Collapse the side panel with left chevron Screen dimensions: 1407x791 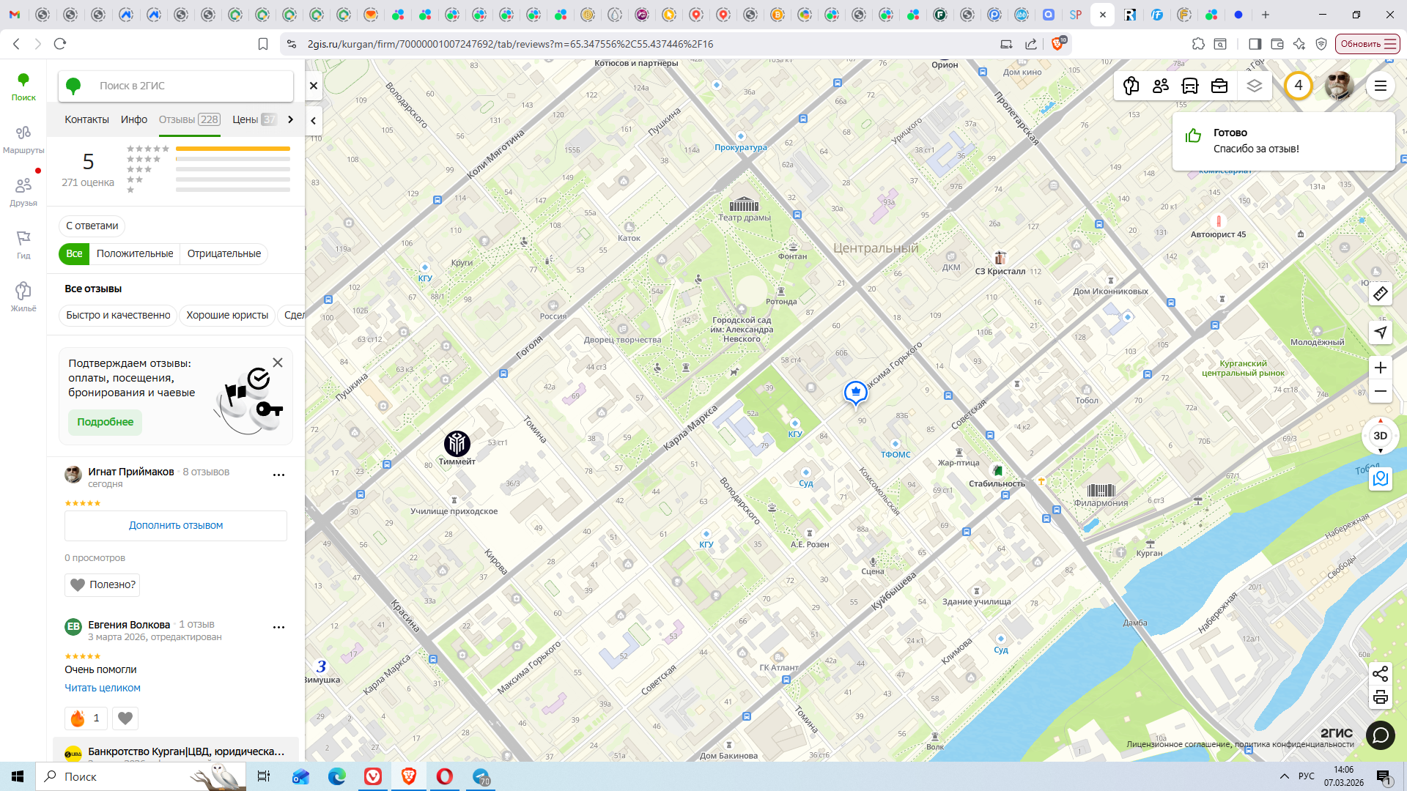314,120
